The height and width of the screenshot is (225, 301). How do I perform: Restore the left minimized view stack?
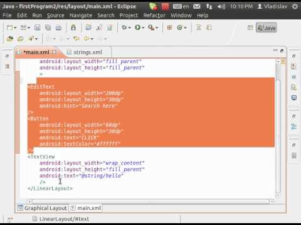click(x=8, y=56)
